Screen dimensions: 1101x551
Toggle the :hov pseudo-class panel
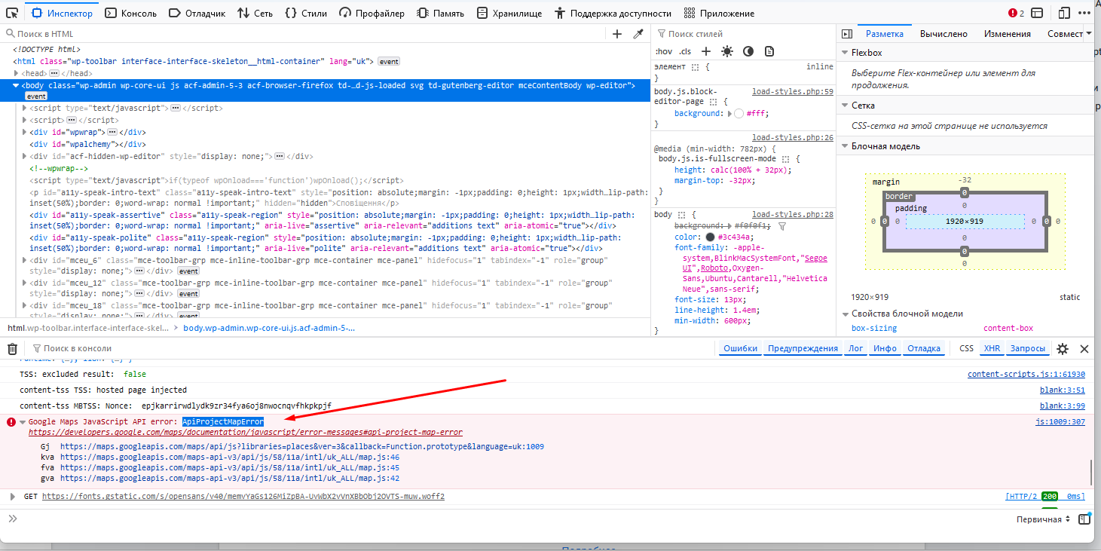(663, 51)
